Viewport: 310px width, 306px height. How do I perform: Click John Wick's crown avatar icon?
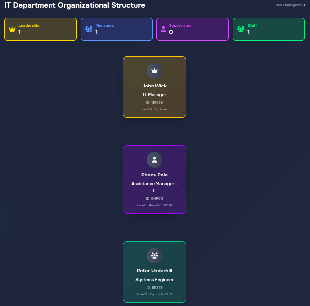click(x=155, y=71)
